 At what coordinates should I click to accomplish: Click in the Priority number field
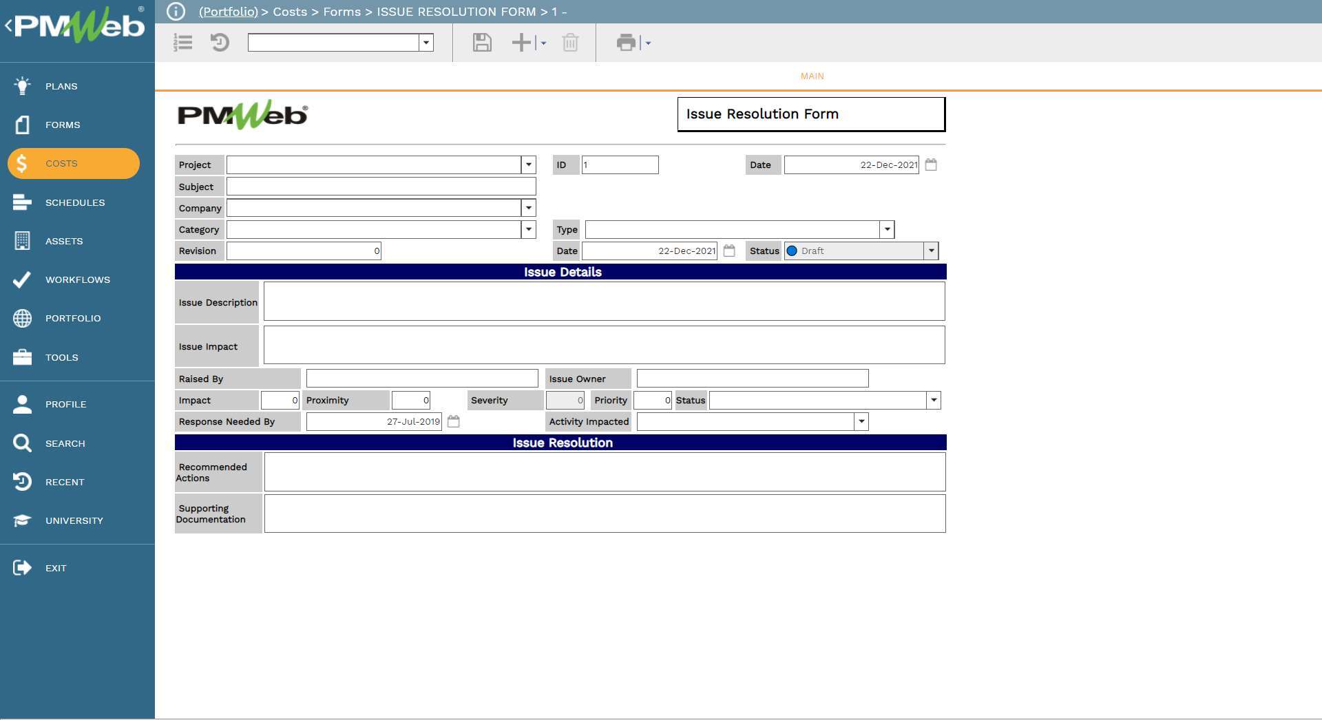(653, 400)
